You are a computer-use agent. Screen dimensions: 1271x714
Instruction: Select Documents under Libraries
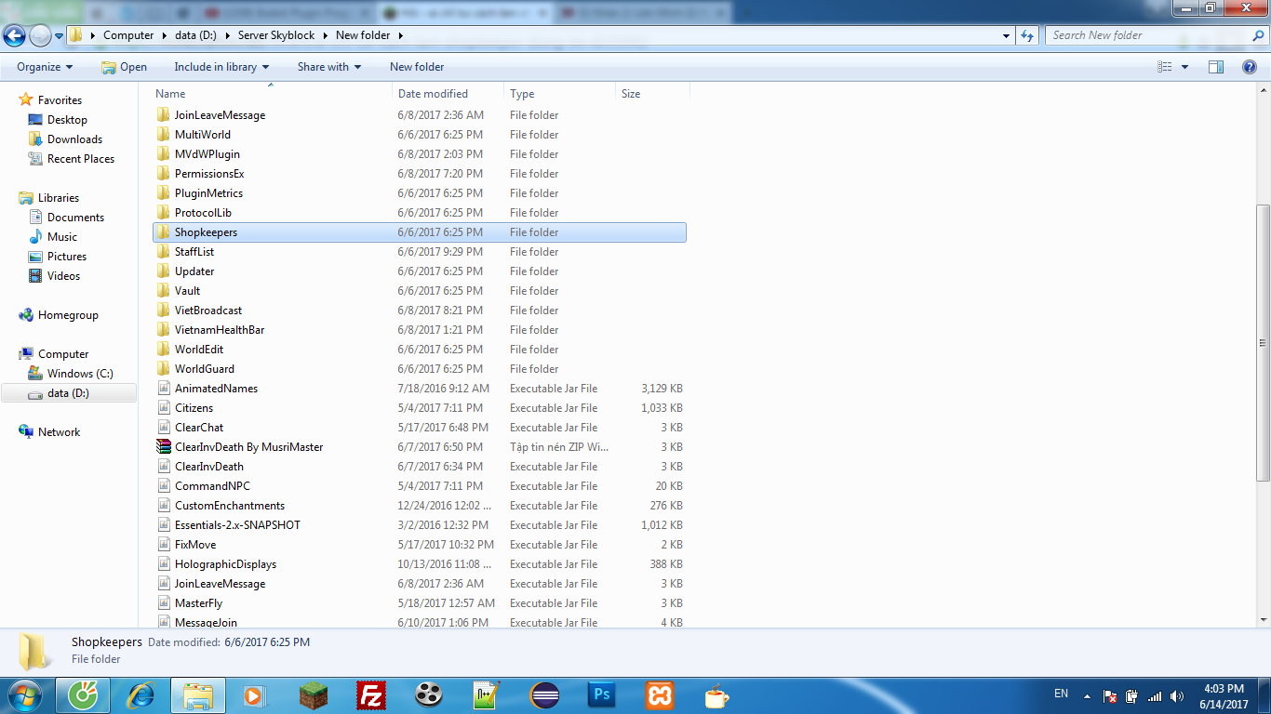coord(75,218)
